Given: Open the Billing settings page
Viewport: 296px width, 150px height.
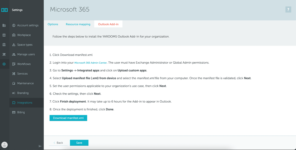Looking at the screenshot, I should click(x=21, y=112).
